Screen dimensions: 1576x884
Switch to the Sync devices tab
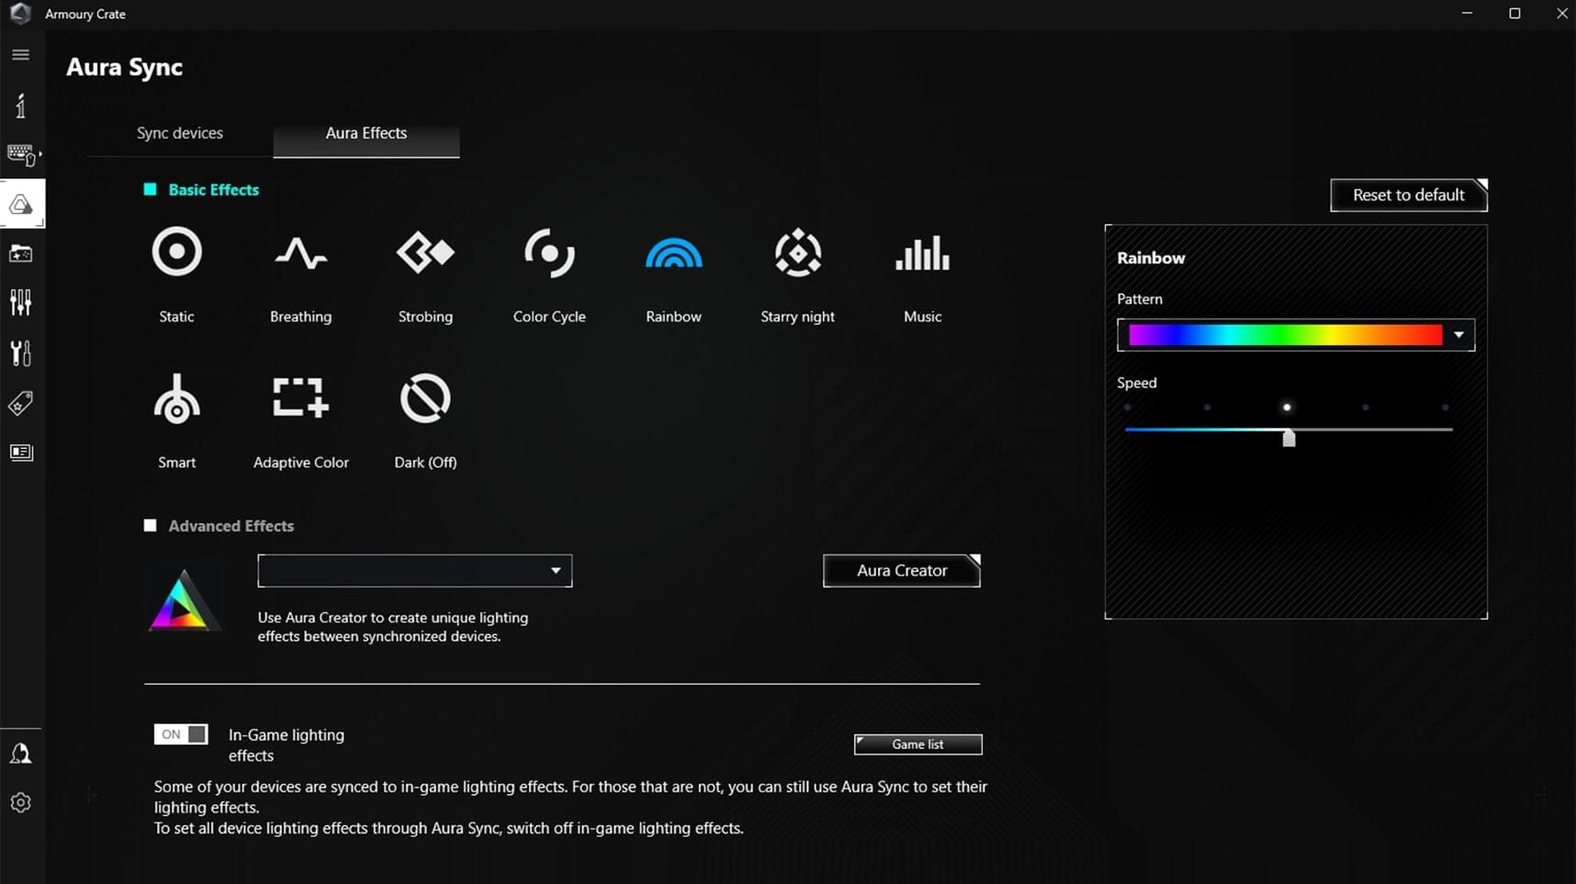coord(180,133)
